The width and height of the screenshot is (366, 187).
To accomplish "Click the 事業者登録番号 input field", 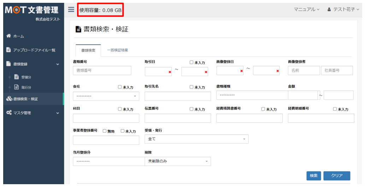I will [x=106, y=140].
